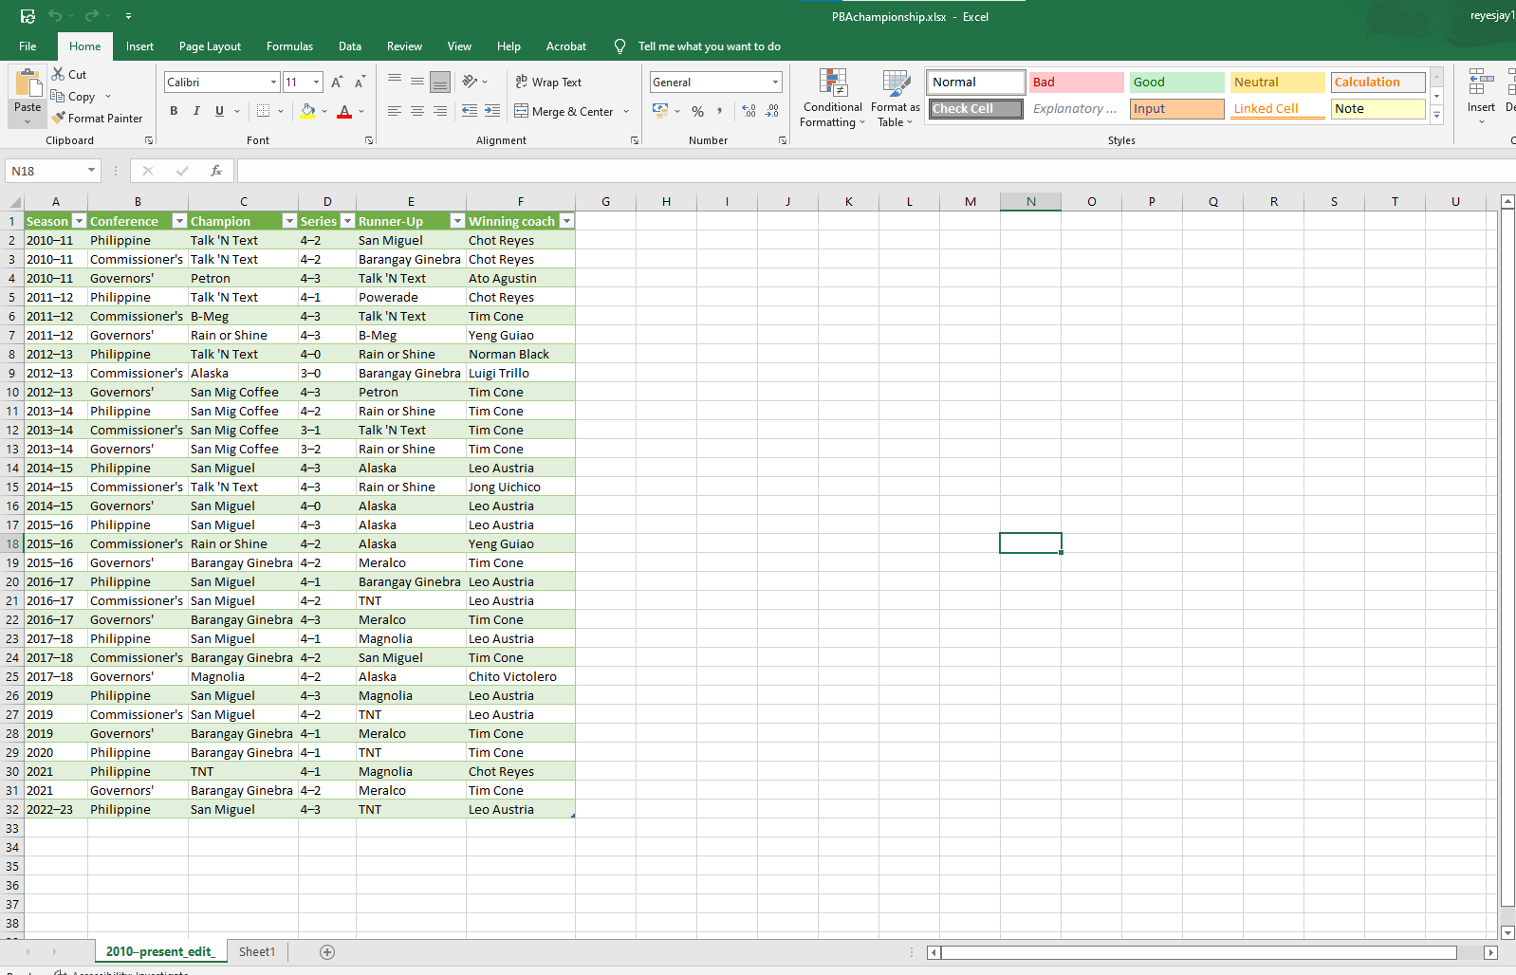1516x975 pixels.
Task: Open the General number format dropdown
Action: 775,83
